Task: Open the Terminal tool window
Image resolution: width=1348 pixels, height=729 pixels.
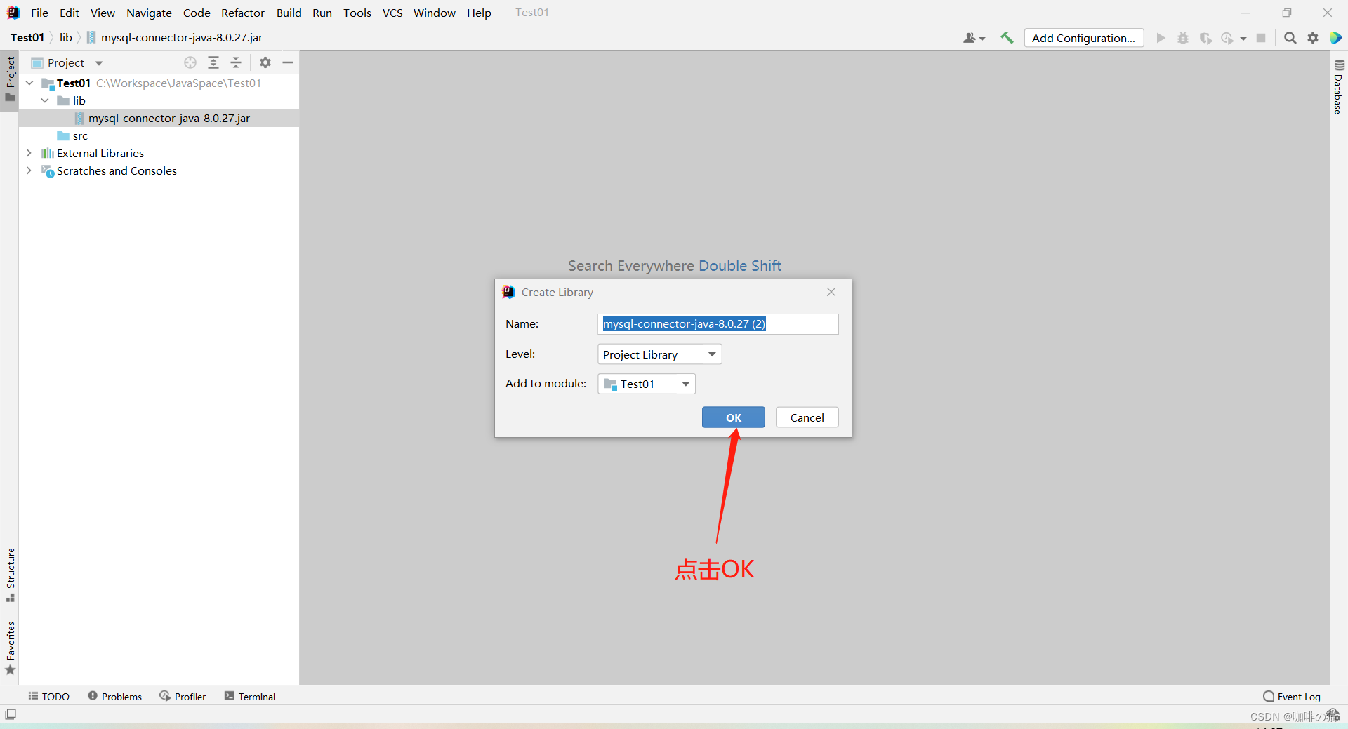Action: [x=250, y=696]
